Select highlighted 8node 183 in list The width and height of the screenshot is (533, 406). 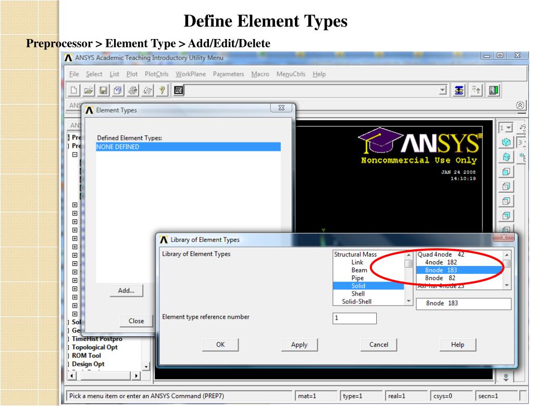[460, 270]
